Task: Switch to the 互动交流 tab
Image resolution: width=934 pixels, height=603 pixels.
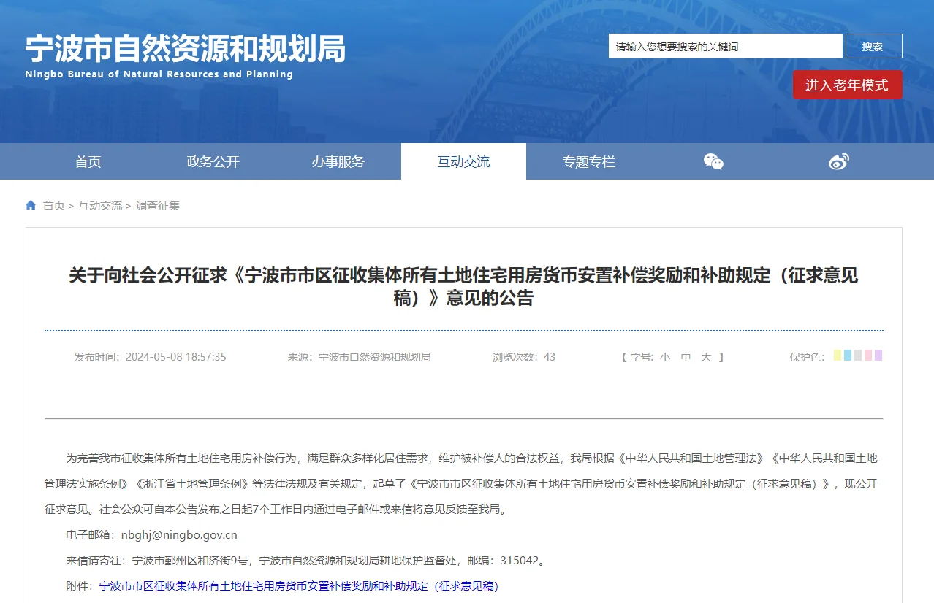Action: pyautogui.click(x=463, y=162)
